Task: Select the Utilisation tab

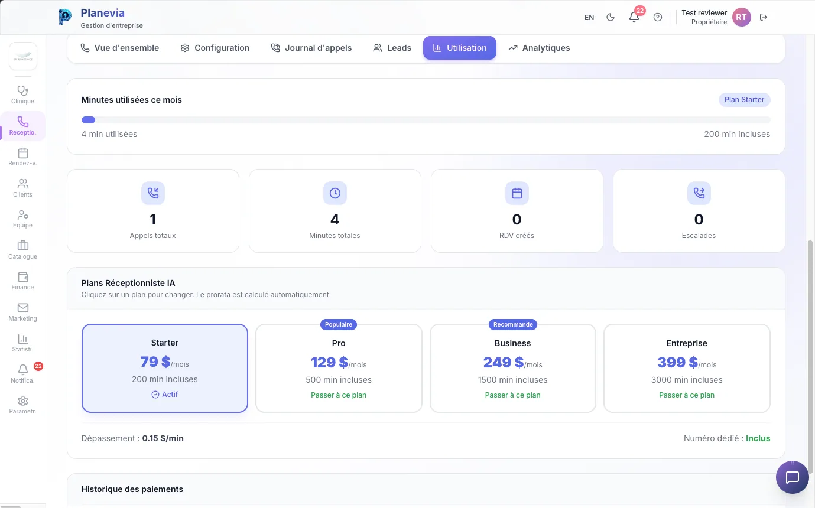Action: [460, 48]
